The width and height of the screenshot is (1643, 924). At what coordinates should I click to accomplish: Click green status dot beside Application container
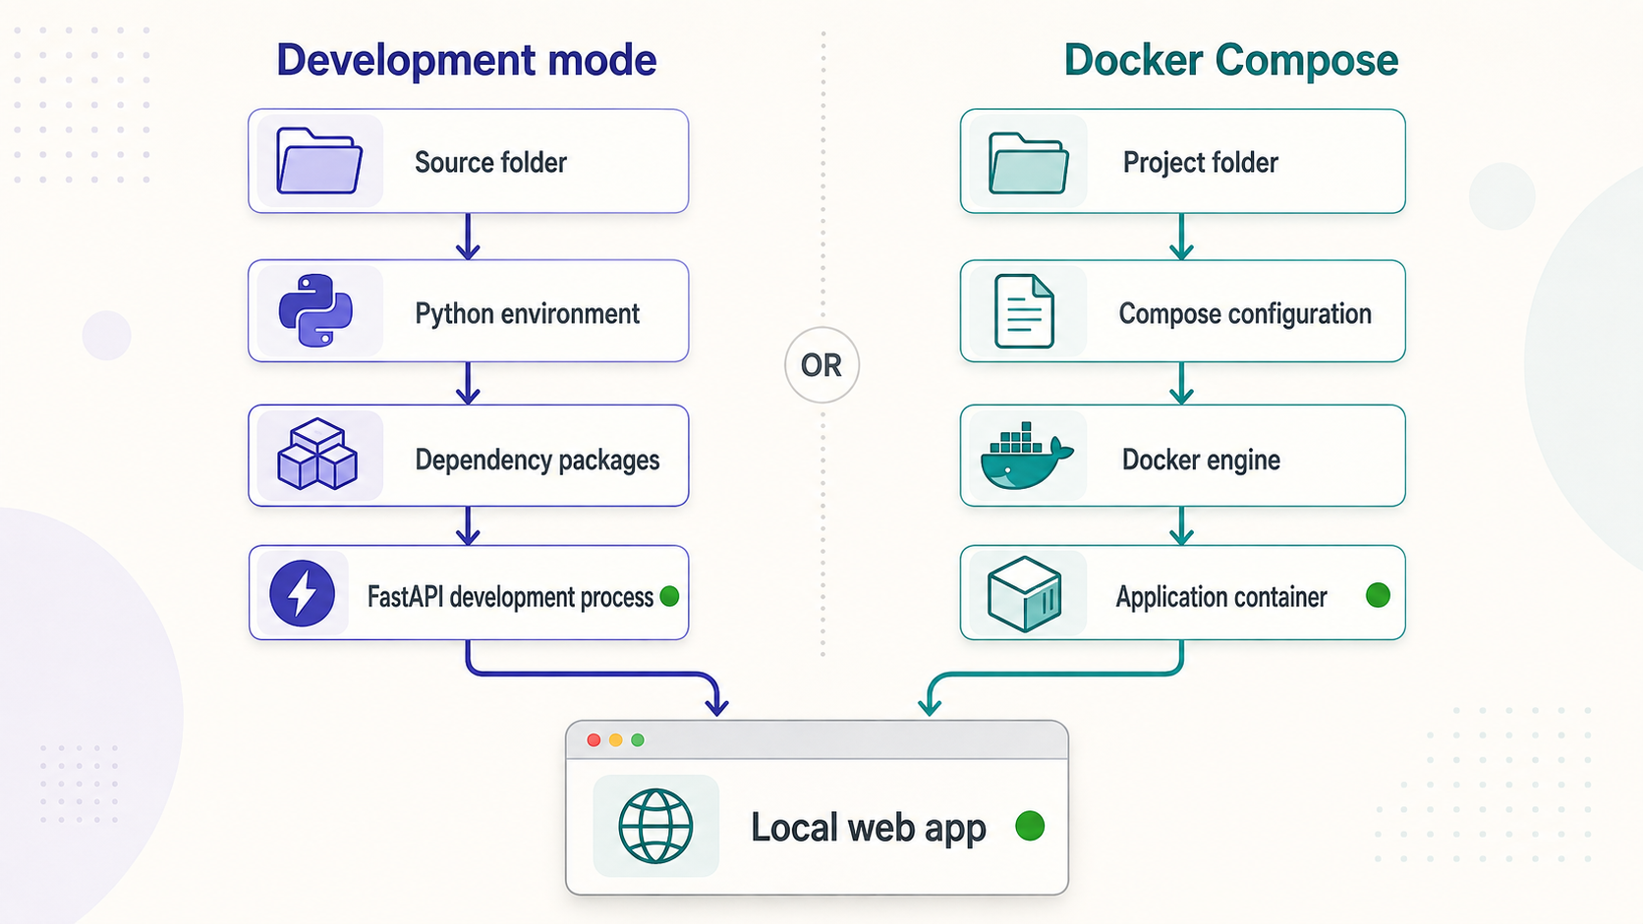[1378, 595]
